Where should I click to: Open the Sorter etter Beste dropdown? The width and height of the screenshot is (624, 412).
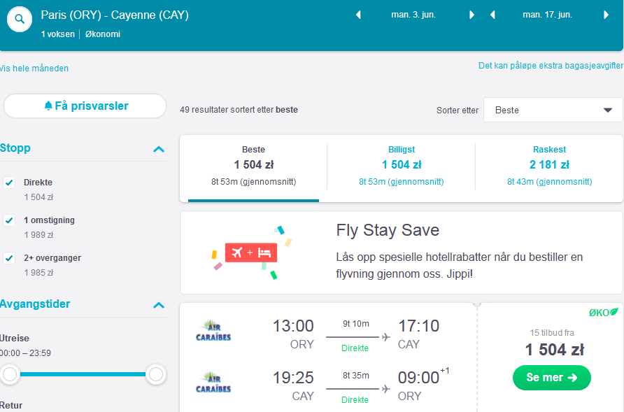click(x=553, y=110)
